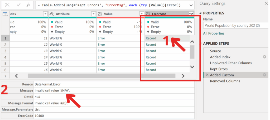Confirm the formula with the checkmark icon
The image size is (270, 120).
click(18, 5)
